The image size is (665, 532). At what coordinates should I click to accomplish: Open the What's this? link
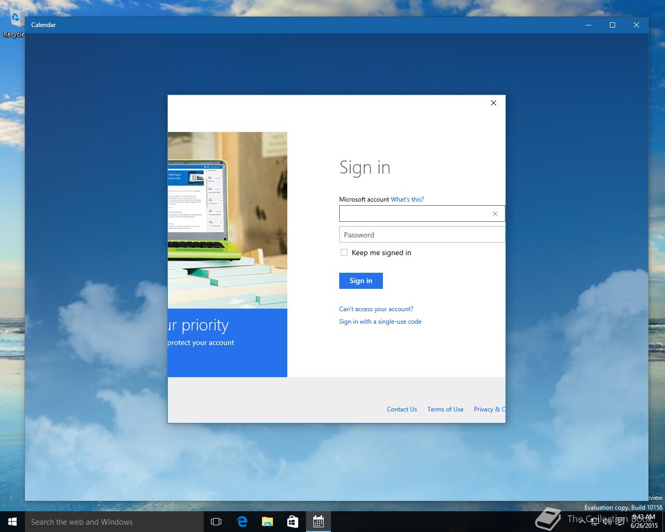[407, 199]
